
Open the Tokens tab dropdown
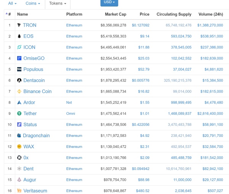click(58, 3)
